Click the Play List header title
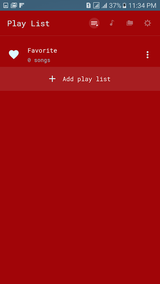The width and height of the screenshot is (160, 284). coord(28,24)
